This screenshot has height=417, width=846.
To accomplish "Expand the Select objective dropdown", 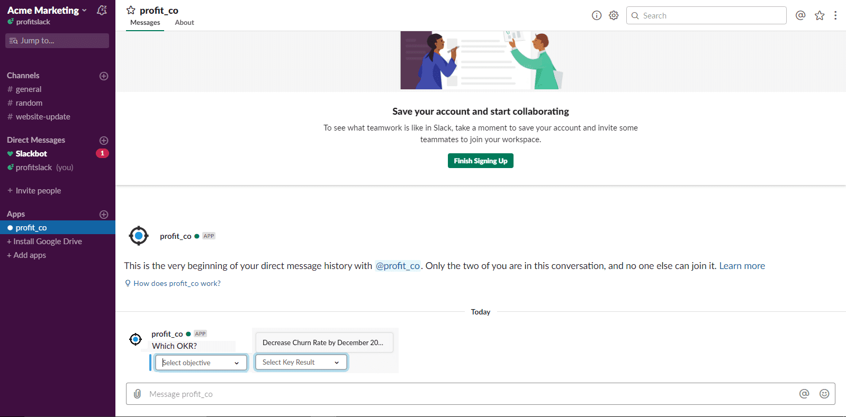I will click(x=201, y=363).
